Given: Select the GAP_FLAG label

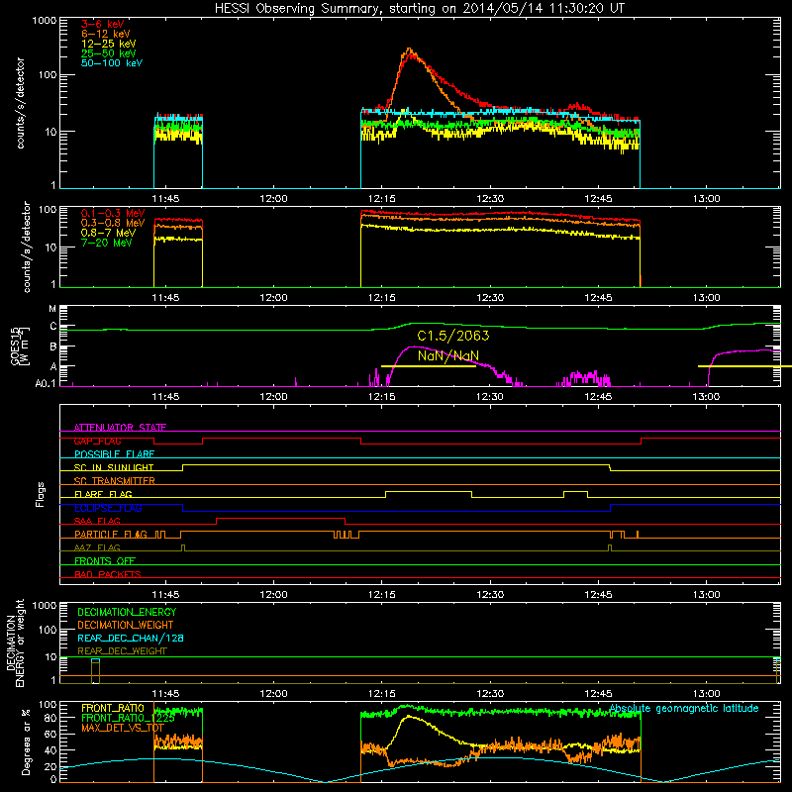Looking at the screenshot, I should pos(97,441).
